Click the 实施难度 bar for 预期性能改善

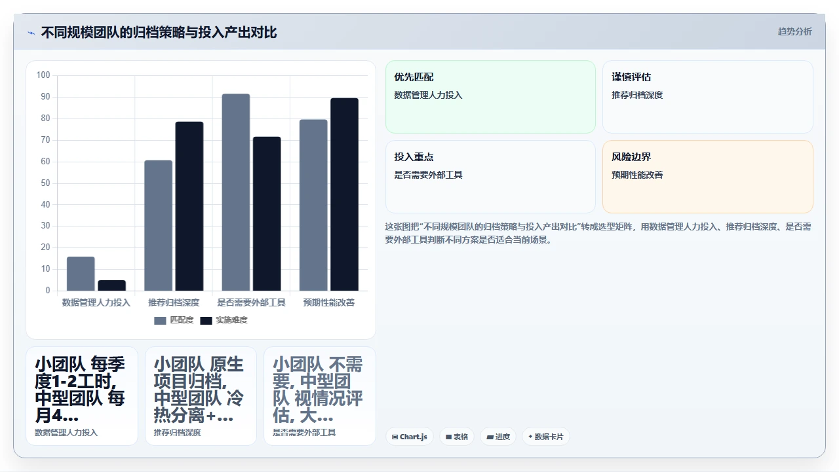pyautogui.click(x=345, y=194)
